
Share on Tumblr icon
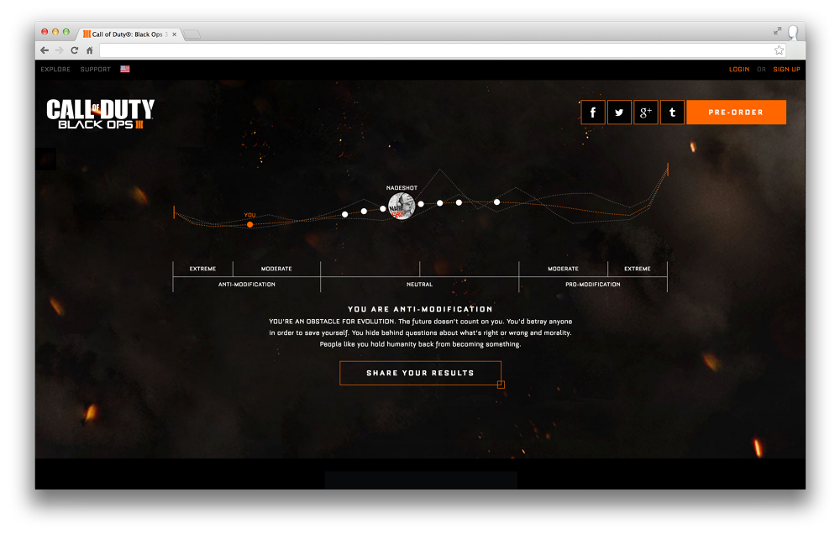point(672,113)
